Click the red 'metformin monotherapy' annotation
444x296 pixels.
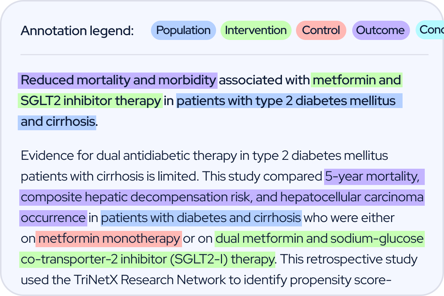109,239
